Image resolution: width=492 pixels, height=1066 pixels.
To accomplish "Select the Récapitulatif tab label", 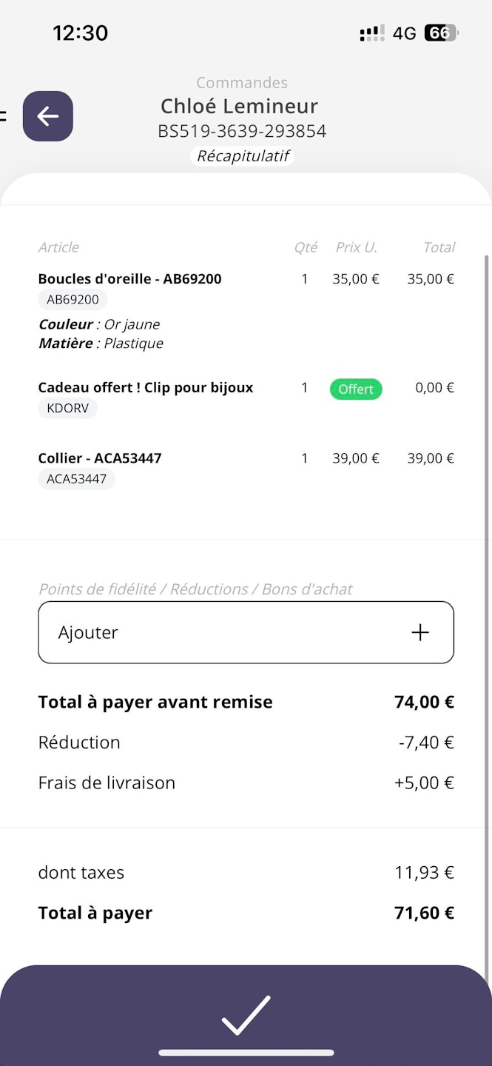I will (243, 156).
